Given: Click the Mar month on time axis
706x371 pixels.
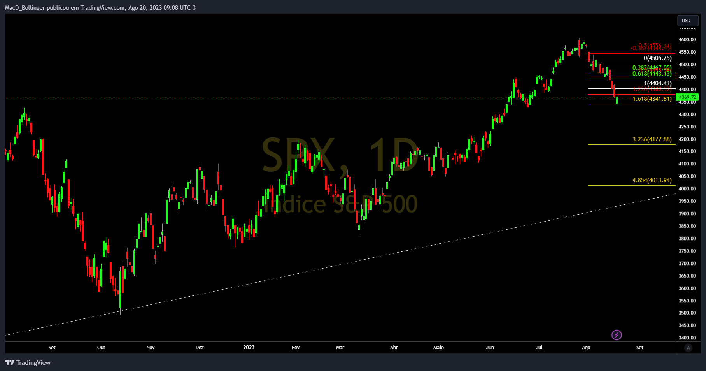Looking at the screenshot, I should tap(340, 348).
